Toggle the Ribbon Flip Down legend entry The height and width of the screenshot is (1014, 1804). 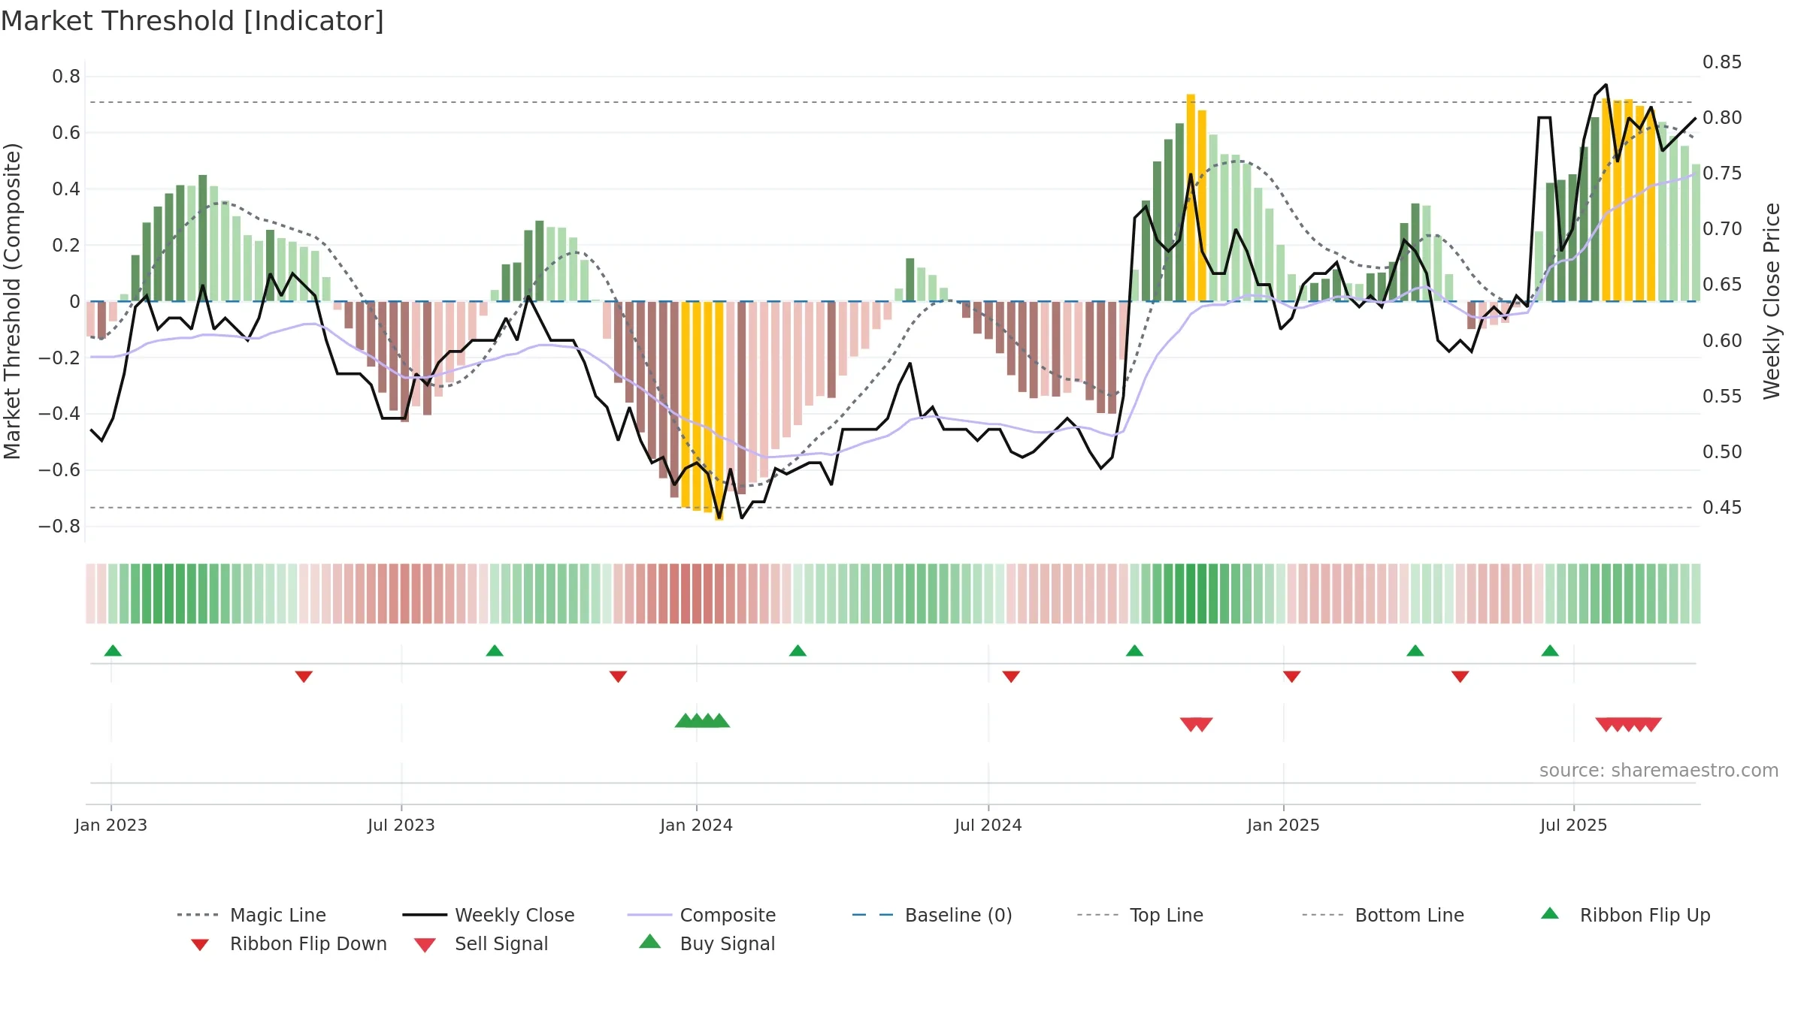[289, 943]
